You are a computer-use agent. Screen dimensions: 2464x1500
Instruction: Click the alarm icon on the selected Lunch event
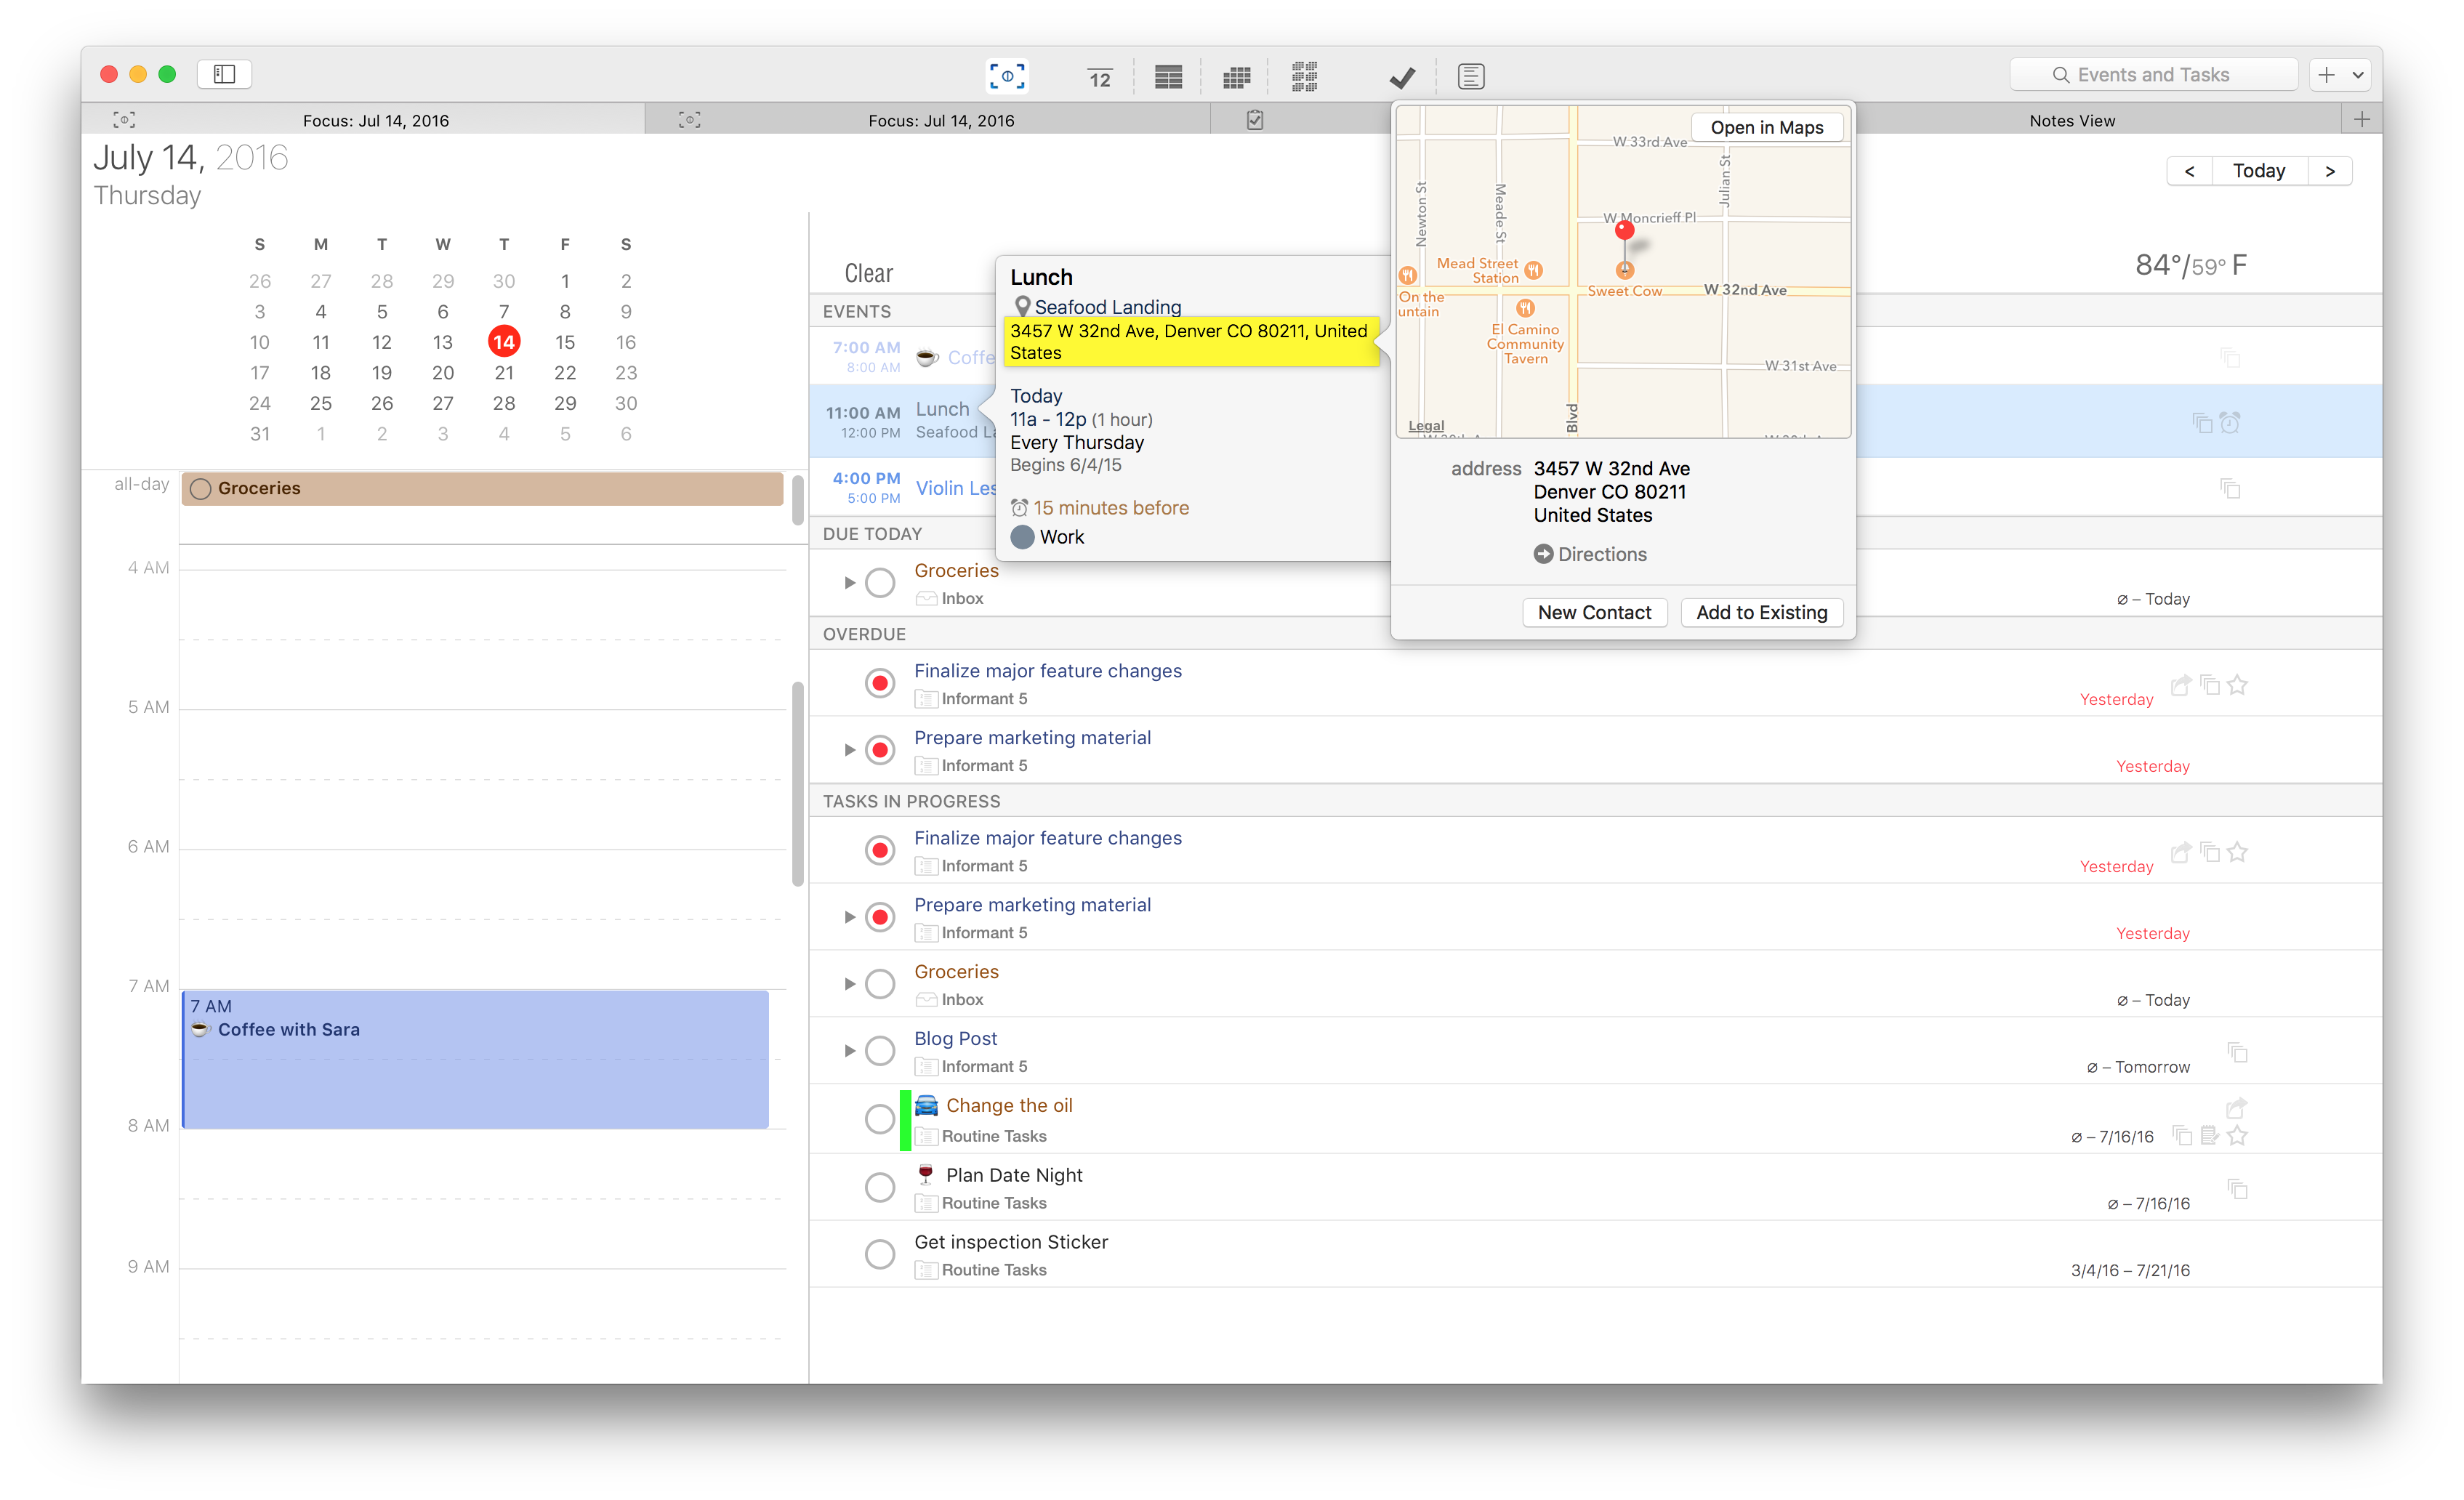(2231, 422)
